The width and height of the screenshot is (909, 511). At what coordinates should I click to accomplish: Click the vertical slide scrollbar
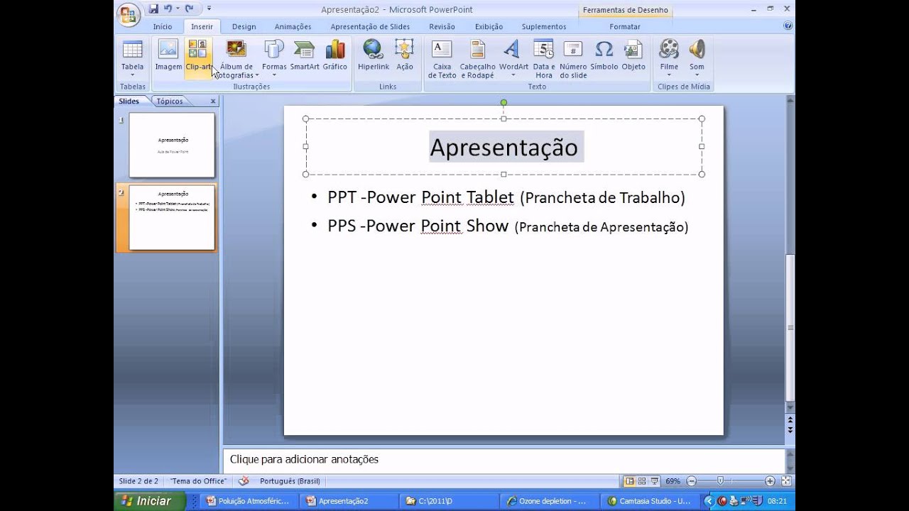tap(790, 326)
